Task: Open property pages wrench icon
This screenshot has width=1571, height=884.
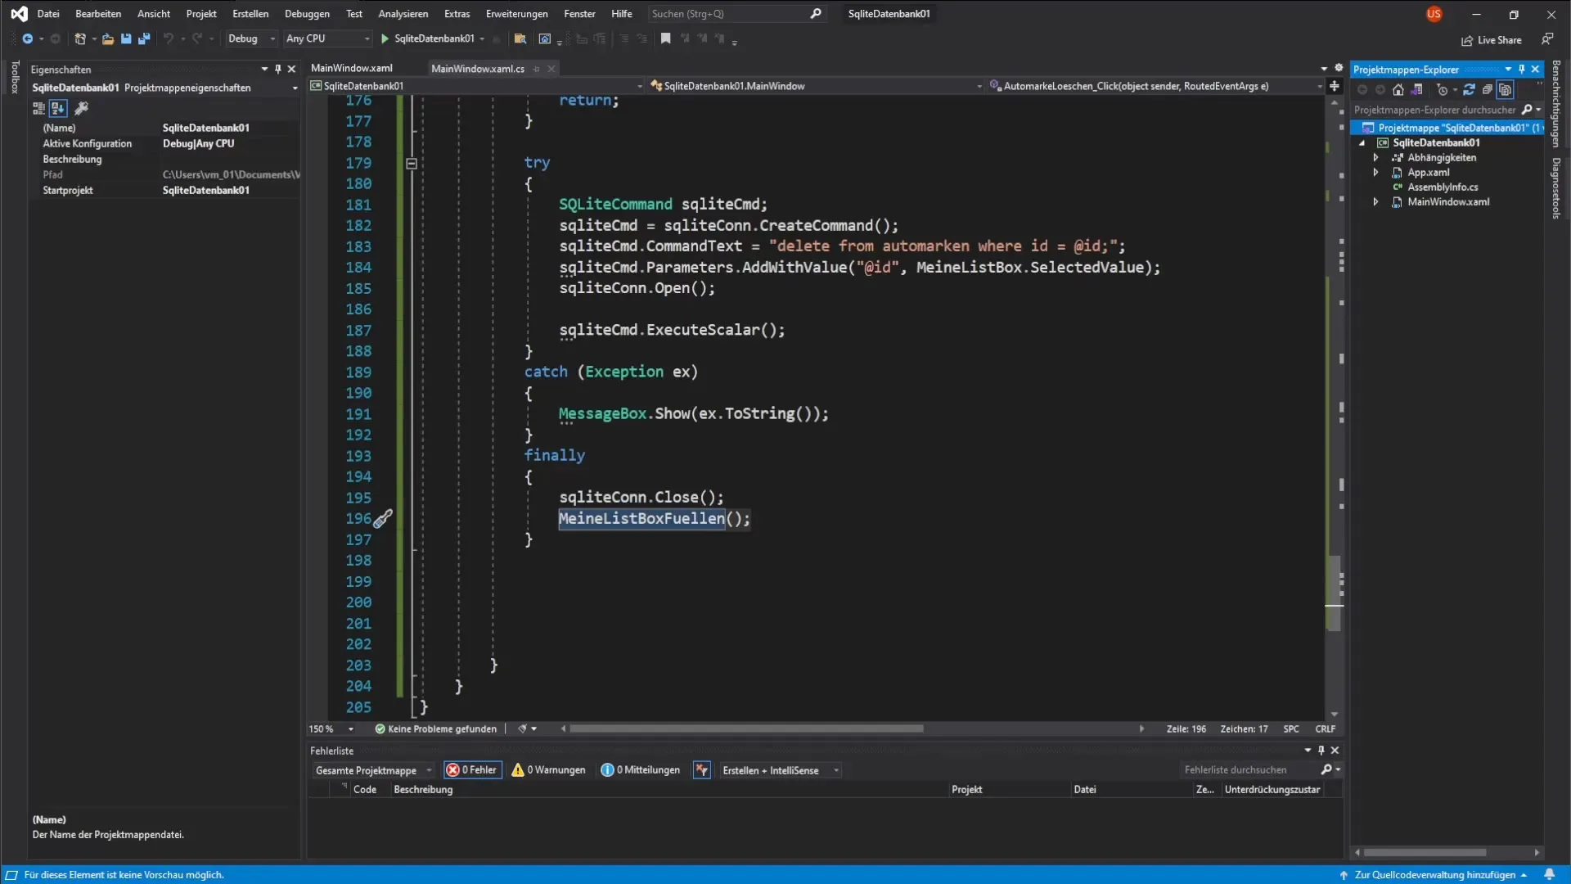Action: click(81, 108)
